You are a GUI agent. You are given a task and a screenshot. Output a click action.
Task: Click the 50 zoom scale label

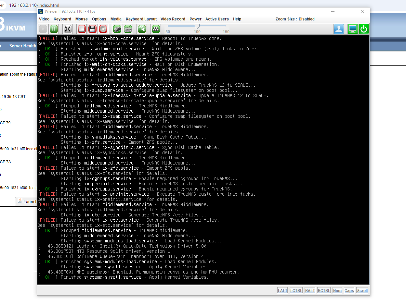point(168,32)
